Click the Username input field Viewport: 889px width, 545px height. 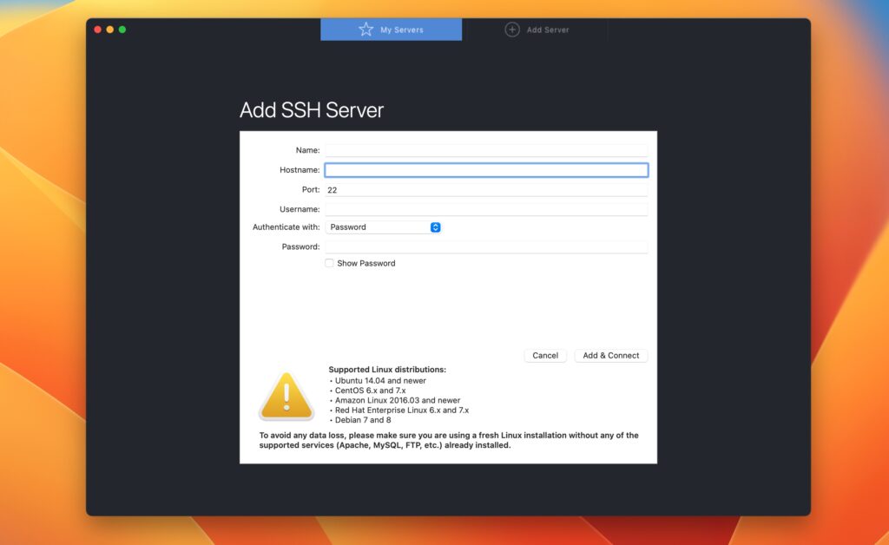[486, 208]
